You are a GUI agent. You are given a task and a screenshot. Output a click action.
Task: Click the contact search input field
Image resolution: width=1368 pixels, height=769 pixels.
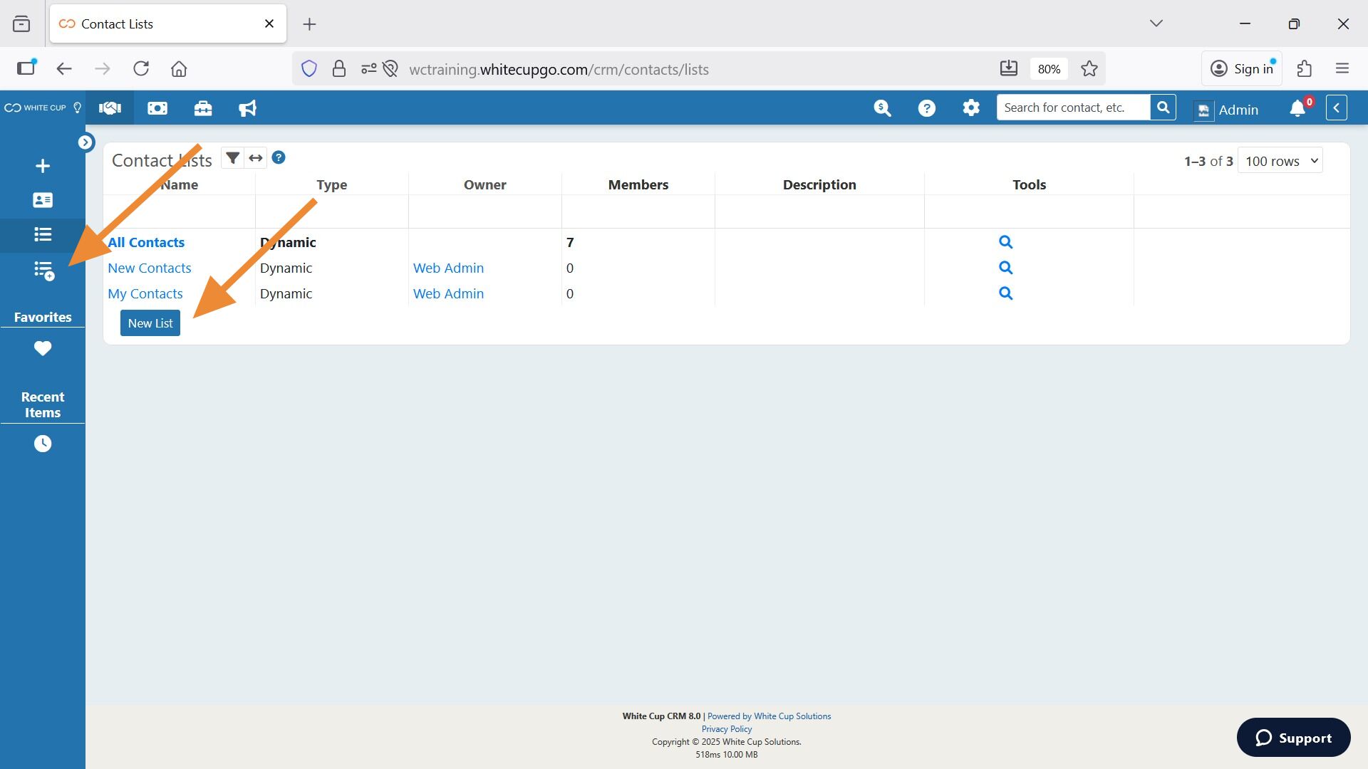[1073, 108]
